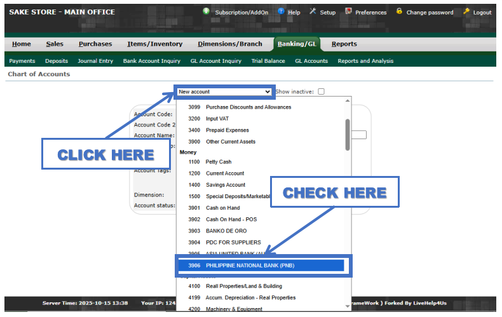The height and width of the screenshot is (317, 502).
Task: Open the Items/Inventory tab
Action: click(x=154, y=44)
